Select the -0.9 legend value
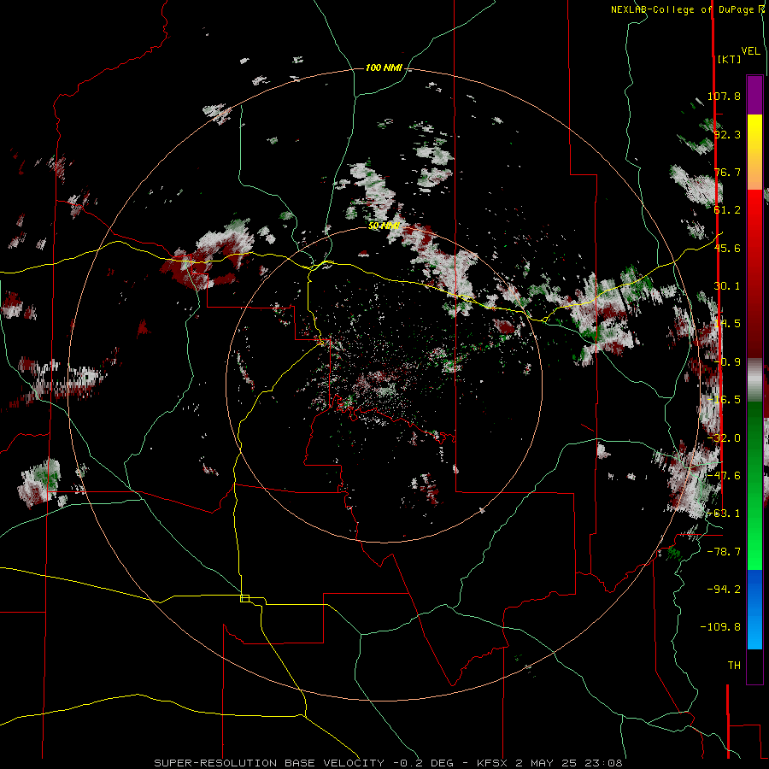 [727, 362]
